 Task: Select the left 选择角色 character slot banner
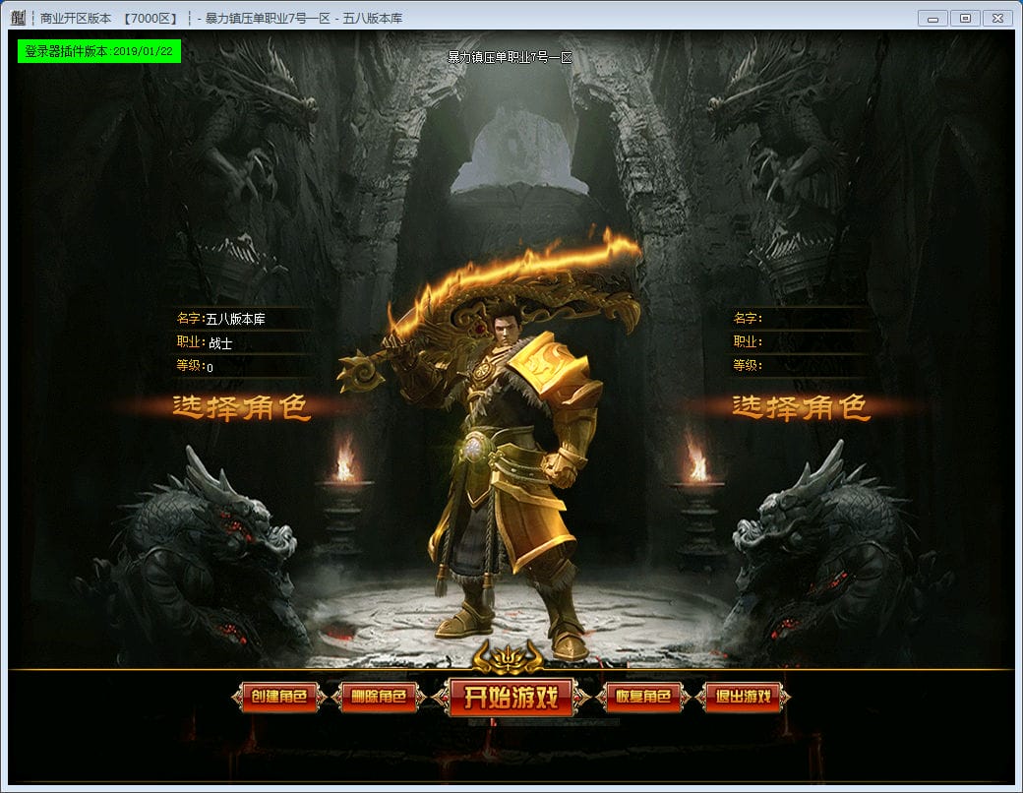click(x=242, y=407)
